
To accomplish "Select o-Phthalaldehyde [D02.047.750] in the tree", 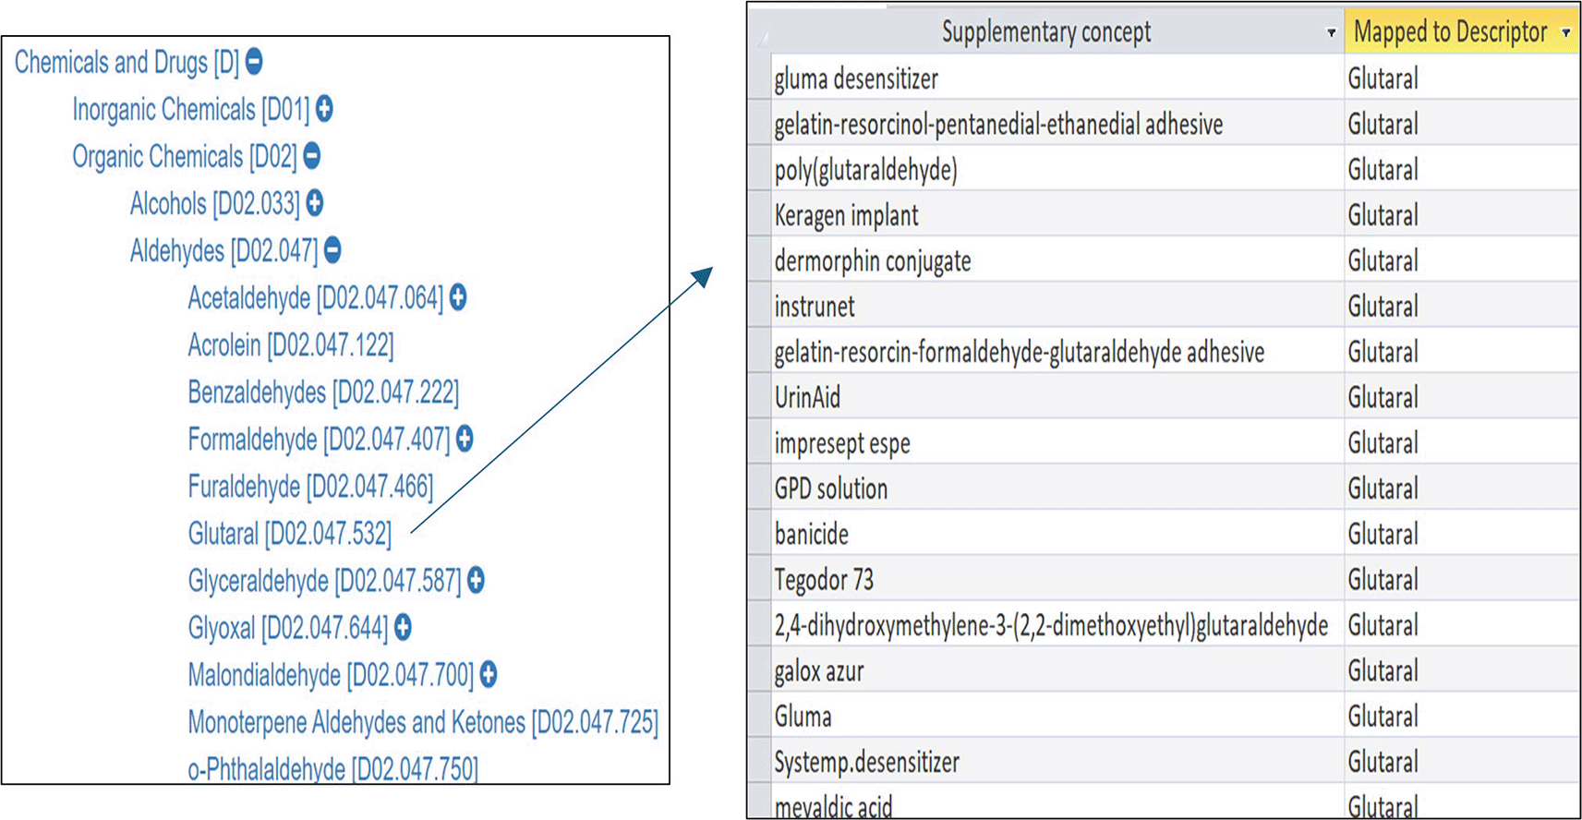I will click(x=333, y=768).
